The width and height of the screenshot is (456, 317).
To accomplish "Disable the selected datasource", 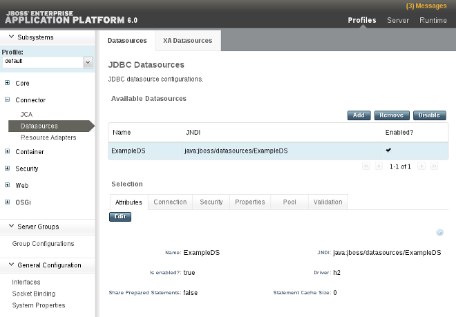I will click(430, 115).
